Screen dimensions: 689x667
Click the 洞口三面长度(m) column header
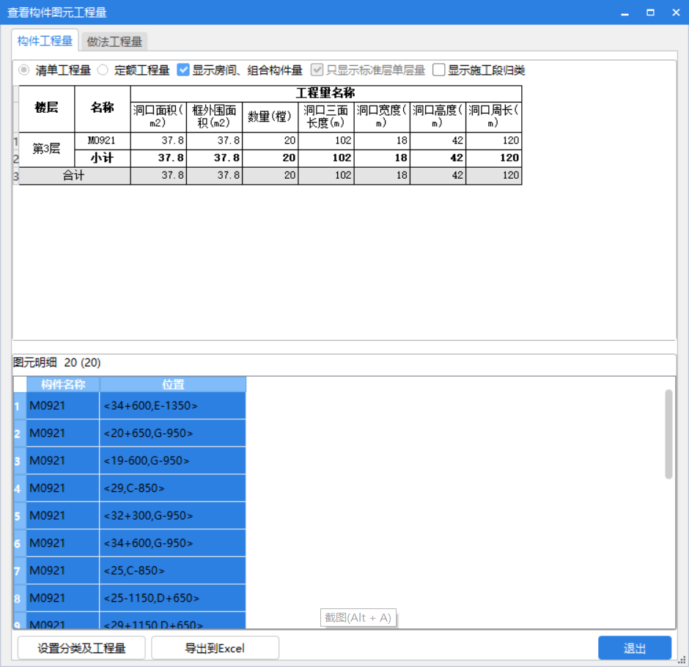pos(326,117)
